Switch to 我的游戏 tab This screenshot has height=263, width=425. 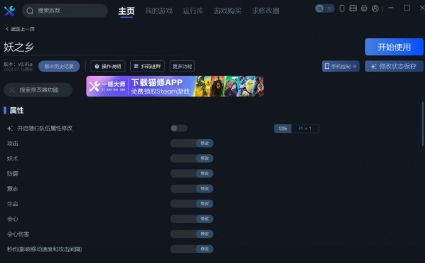(x=159, y=11)
